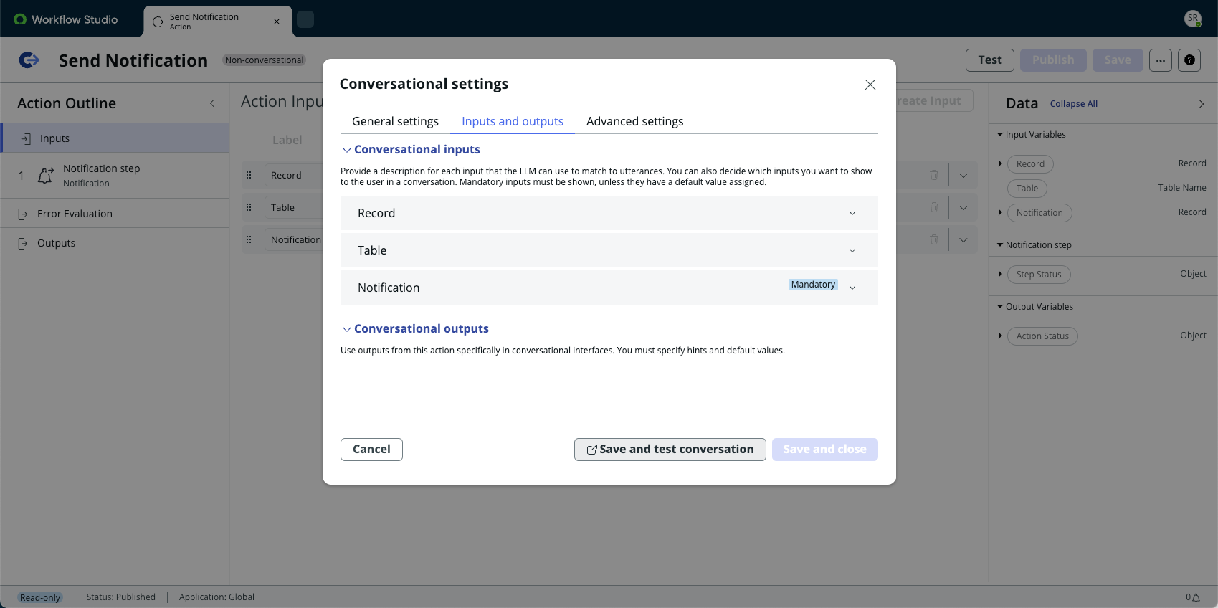The width and height of the screenshot is (1218, 608).
Task: Open the help question mark icon
Action: point(1189,60)
